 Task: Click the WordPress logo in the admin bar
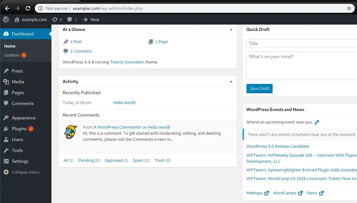point(5,19)
